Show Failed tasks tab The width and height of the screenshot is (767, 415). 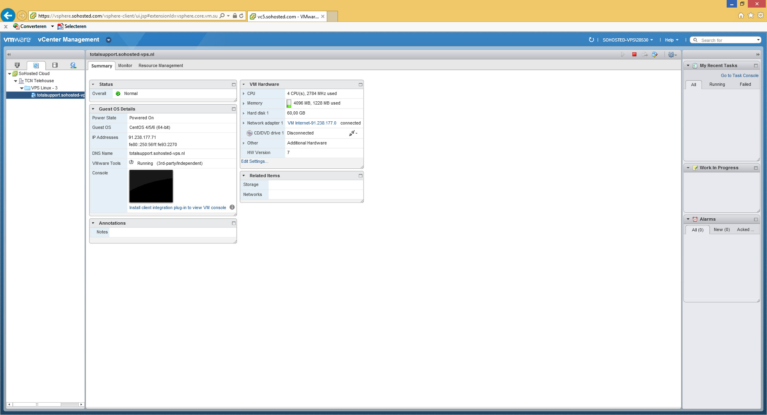[x=745, y=84]
